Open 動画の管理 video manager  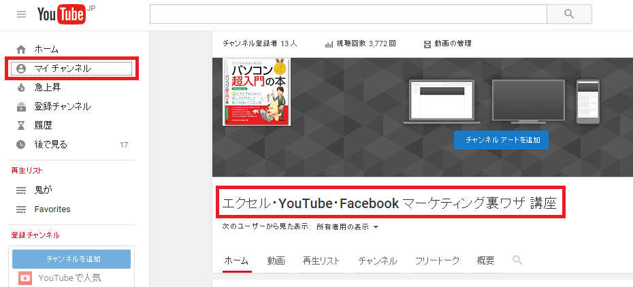(447, 44)
